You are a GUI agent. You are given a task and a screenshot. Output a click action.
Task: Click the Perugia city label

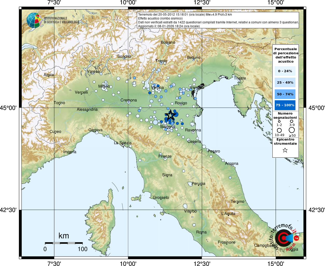(x=199, y=183)
